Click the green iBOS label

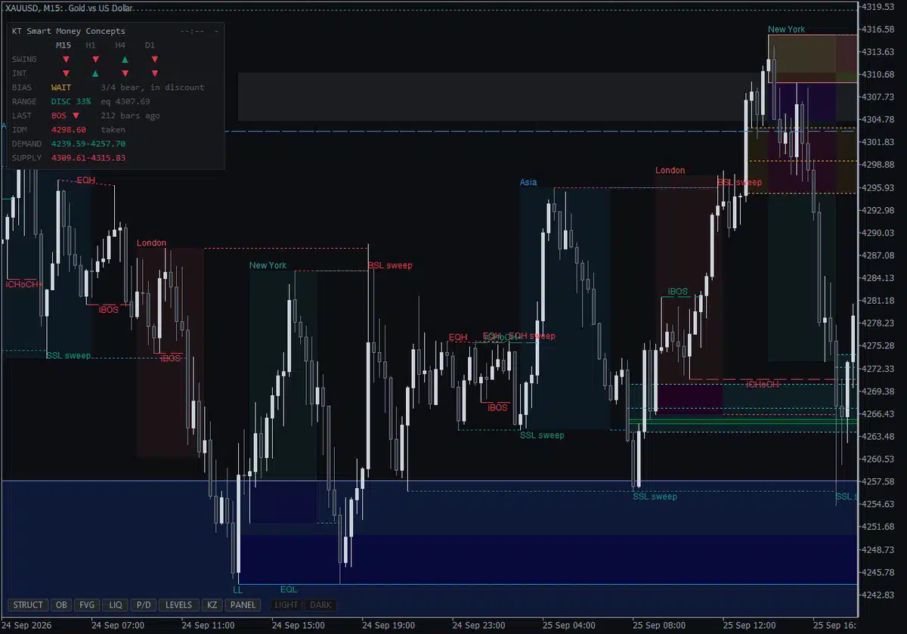pyautogui.click(x=678, y=291)
